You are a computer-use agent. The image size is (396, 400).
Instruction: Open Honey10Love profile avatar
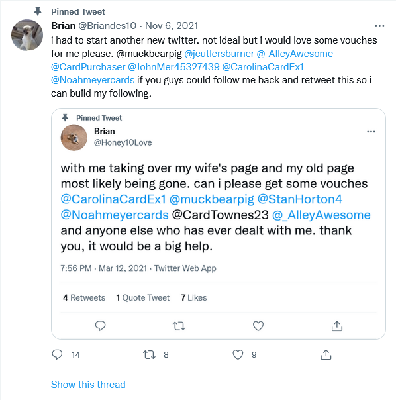74,138
